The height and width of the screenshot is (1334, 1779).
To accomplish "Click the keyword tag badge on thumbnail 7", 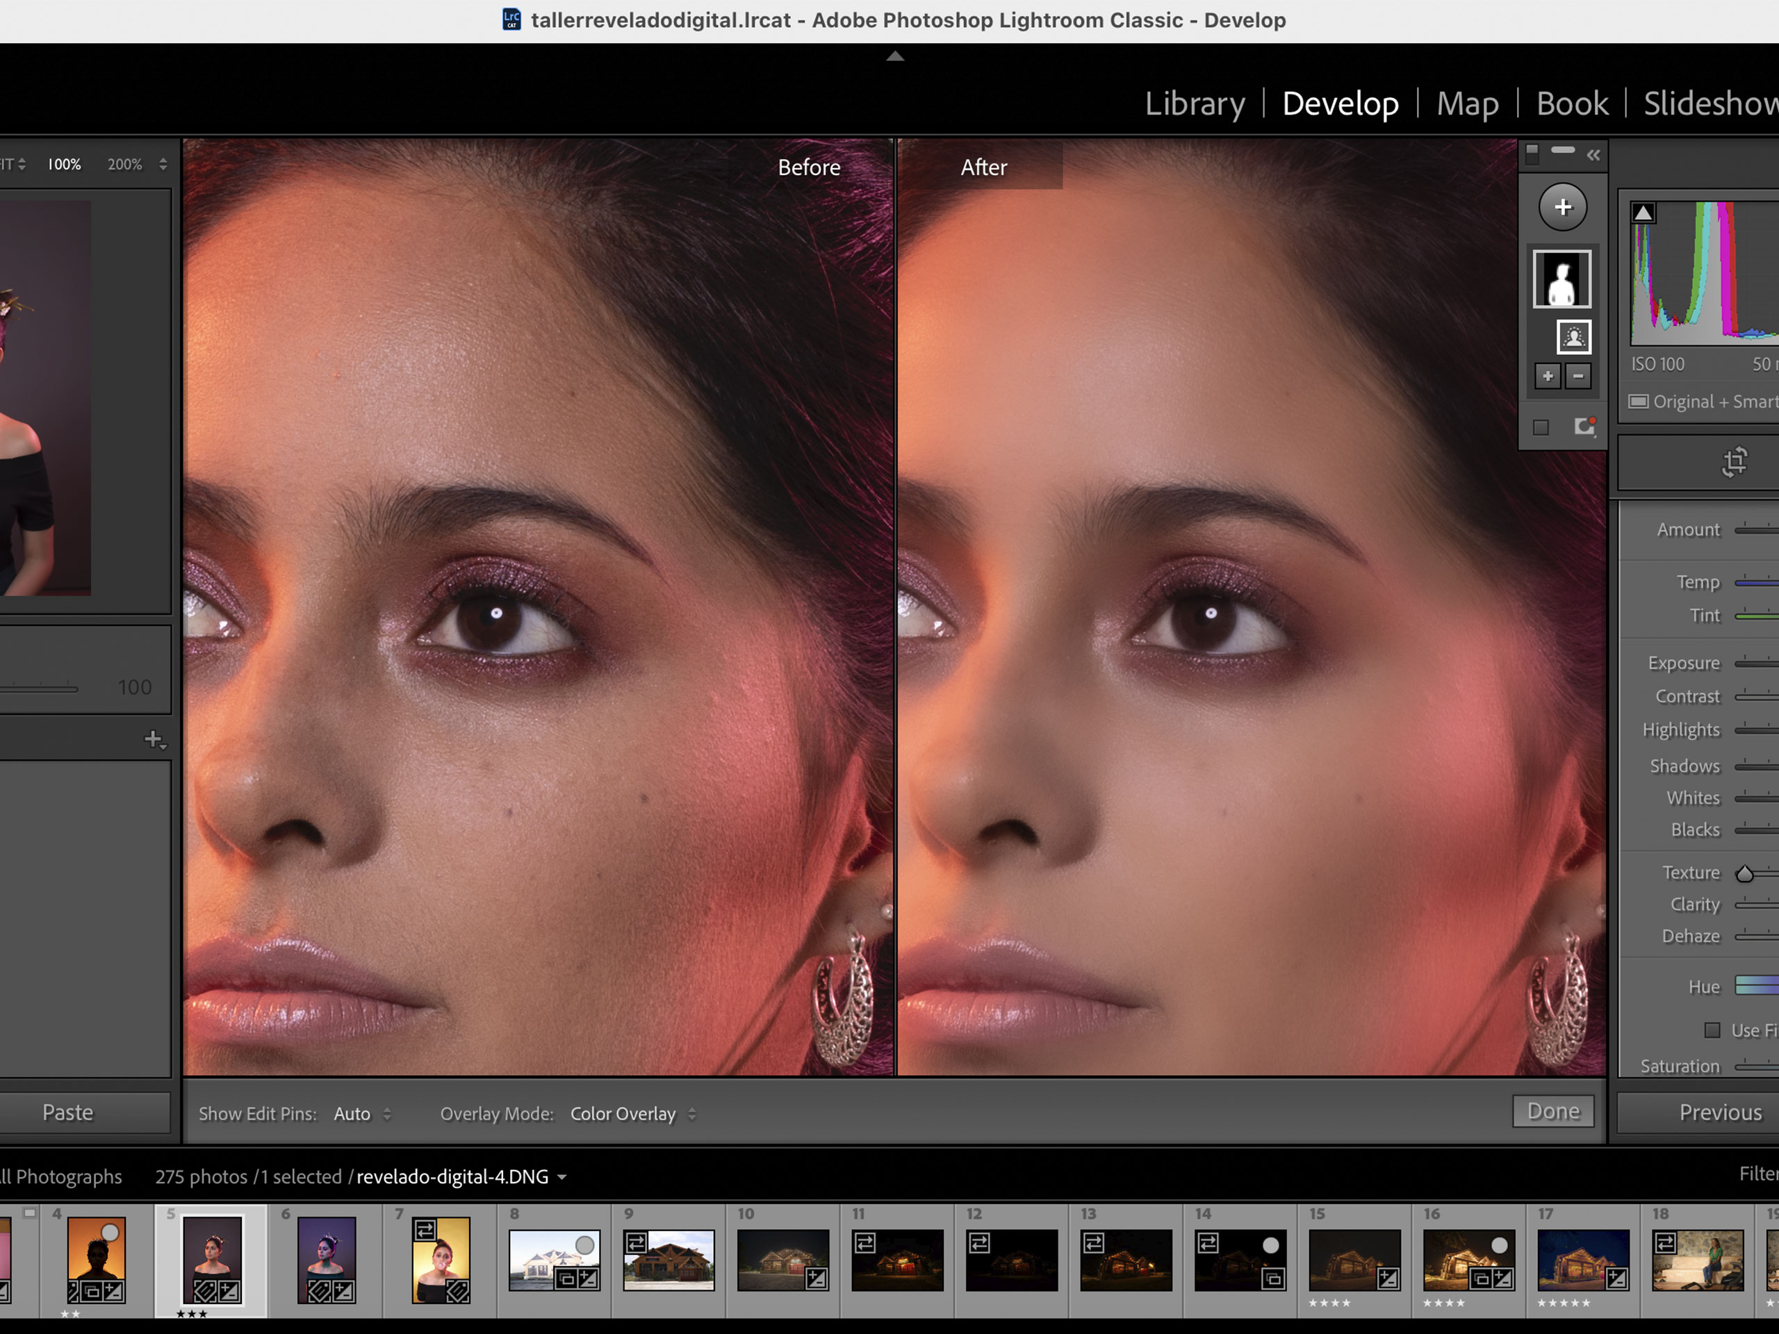I will click(x=458, y=1292).
